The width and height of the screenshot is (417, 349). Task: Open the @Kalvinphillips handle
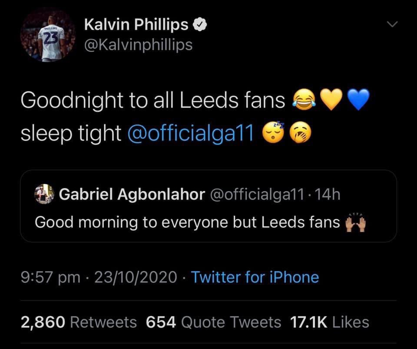pos(138,44)
